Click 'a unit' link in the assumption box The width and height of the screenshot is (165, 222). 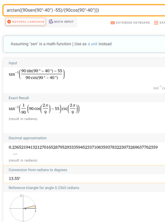[x=93, y=44]
